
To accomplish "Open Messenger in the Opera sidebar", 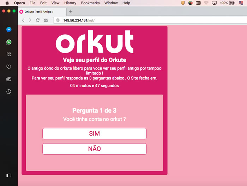I will (x=9, y=30).
